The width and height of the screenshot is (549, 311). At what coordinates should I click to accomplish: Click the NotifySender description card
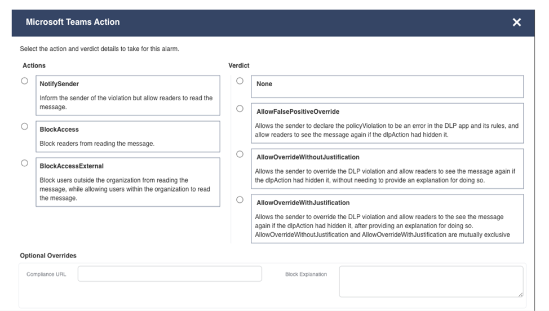click(127, 95)
